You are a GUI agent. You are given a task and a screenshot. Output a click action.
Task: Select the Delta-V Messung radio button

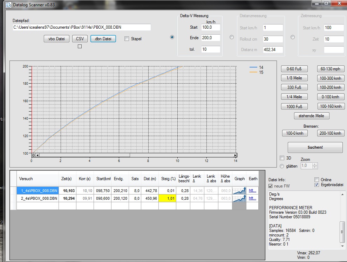click(172, 37)
